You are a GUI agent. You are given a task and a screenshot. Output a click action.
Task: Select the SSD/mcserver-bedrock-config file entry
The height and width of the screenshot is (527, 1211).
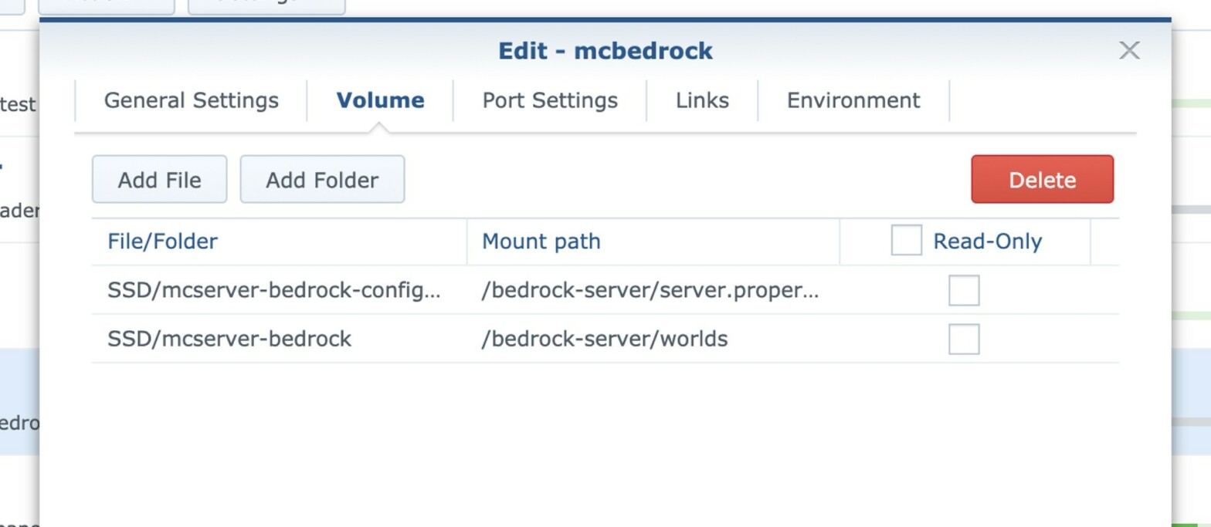click(274, 291)
